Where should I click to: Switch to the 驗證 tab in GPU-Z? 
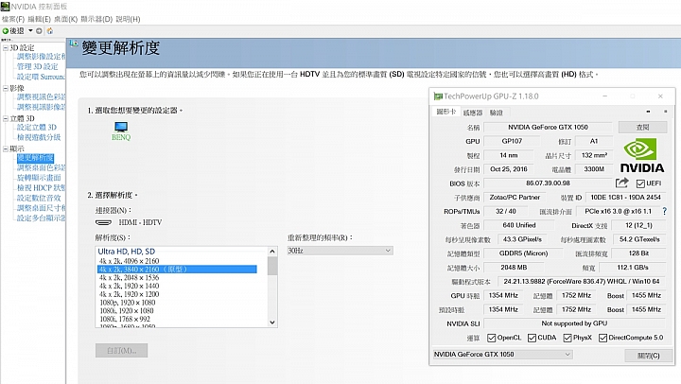(496, 113)
